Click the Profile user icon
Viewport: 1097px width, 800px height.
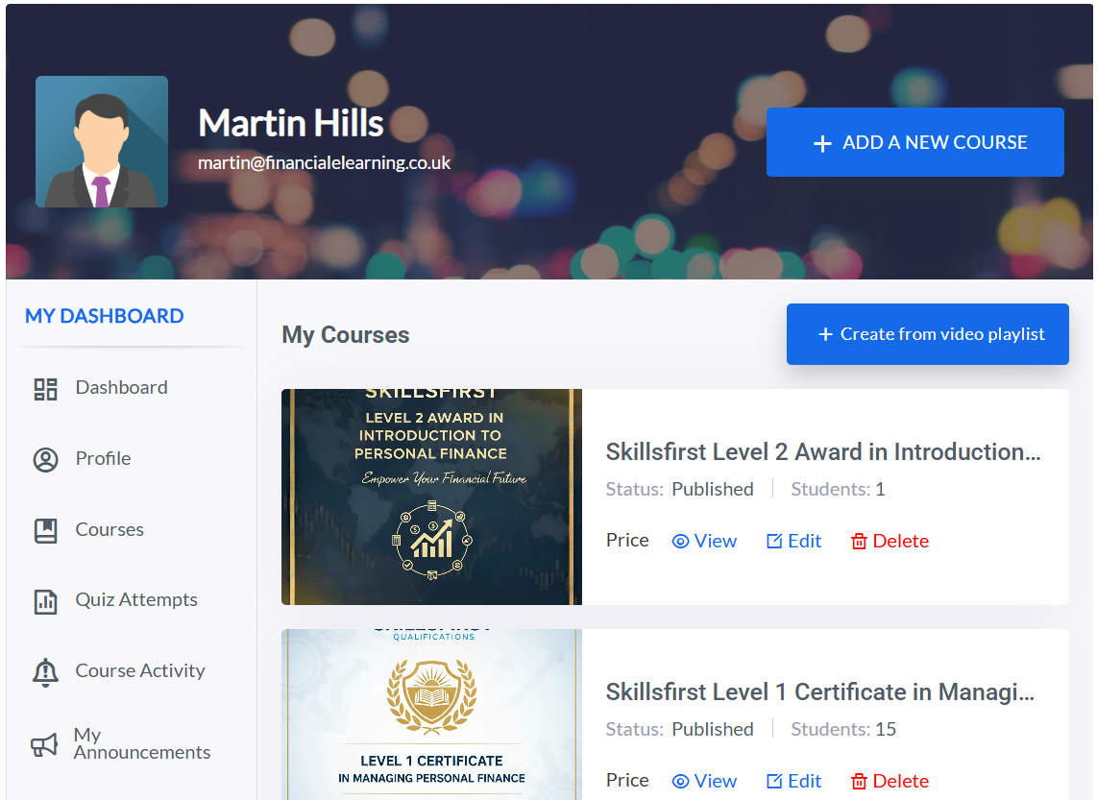pos(45,459)
